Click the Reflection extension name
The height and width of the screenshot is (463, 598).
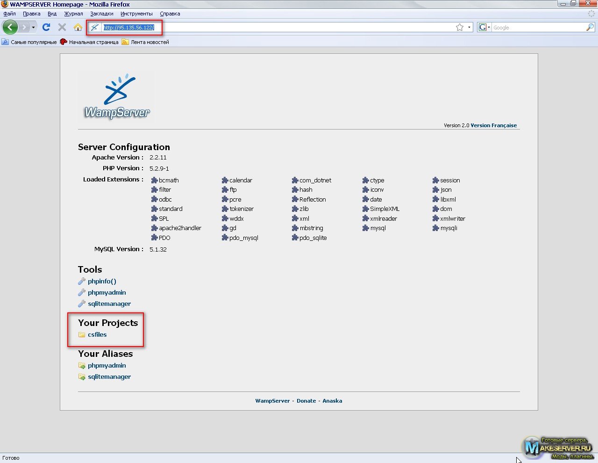313,199
